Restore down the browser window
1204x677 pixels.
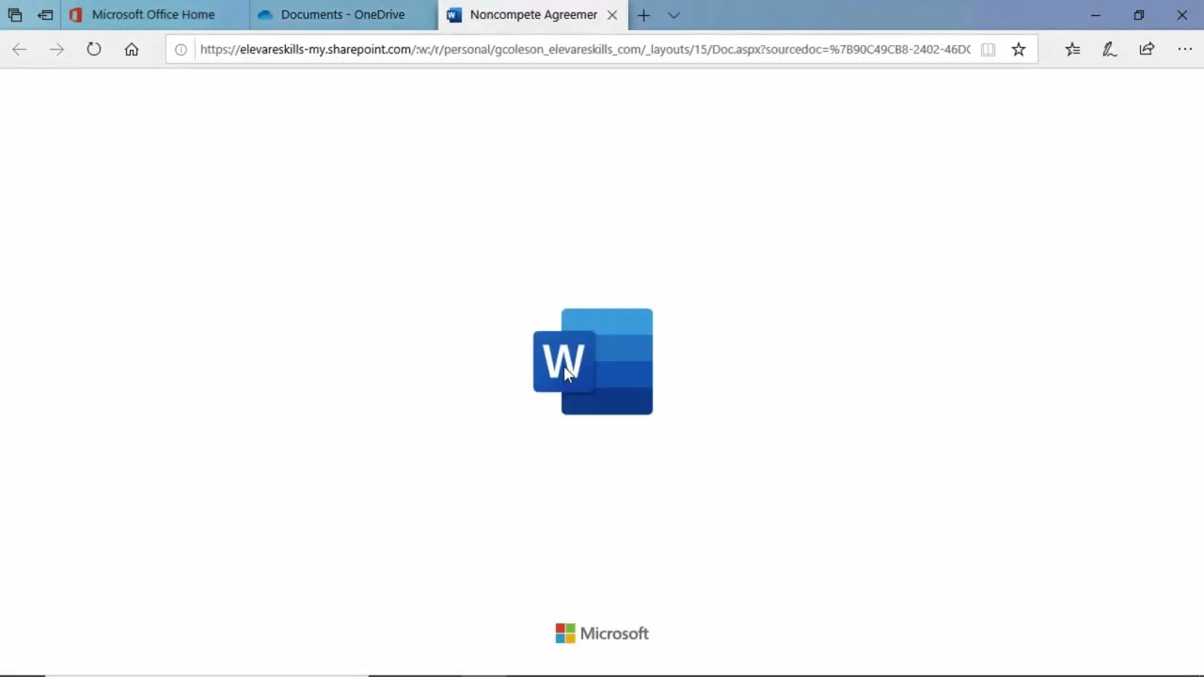click(x=1138, y=15)
